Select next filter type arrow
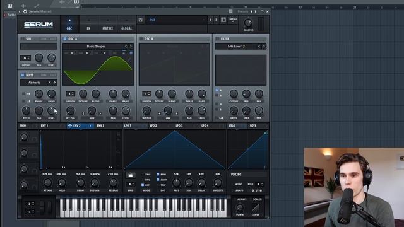The image size is (404, 227). point(264,46)
